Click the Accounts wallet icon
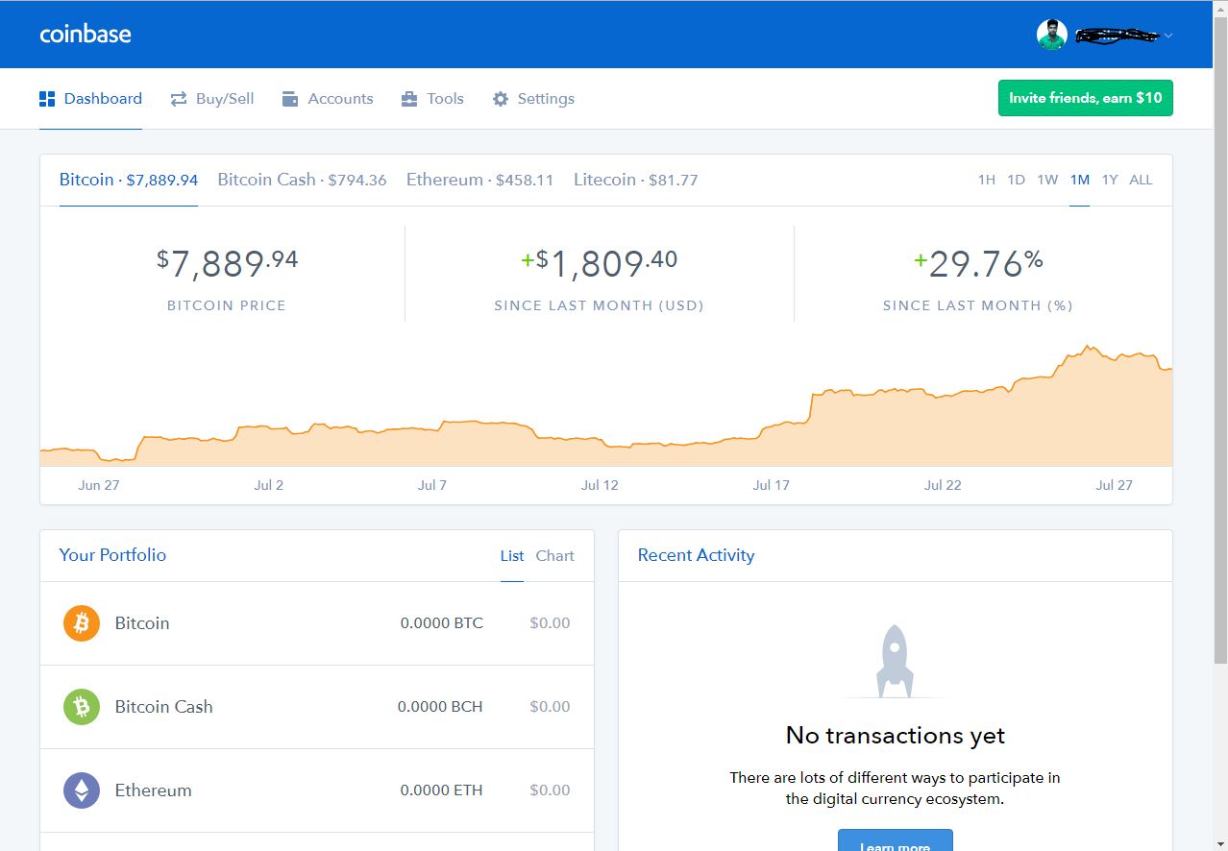This screenshot has width=1228, height=851. click(290, 99)
